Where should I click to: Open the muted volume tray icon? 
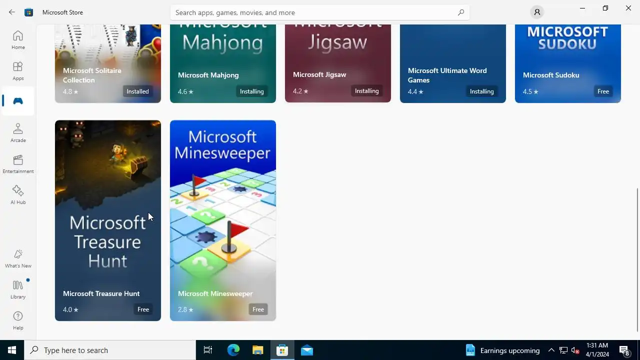[575, 350]
